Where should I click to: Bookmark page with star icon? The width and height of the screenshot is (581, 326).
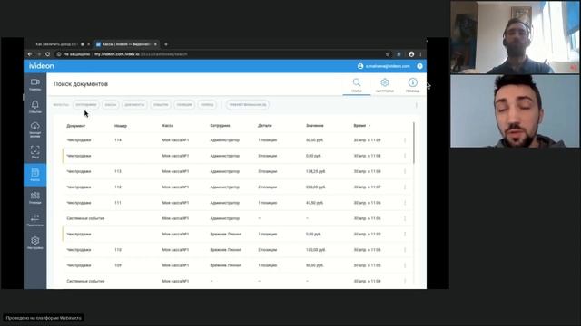point(388,54)
